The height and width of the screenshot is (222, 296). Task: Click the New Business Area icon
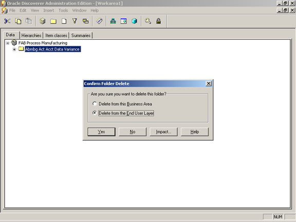[x=43, y=21]
